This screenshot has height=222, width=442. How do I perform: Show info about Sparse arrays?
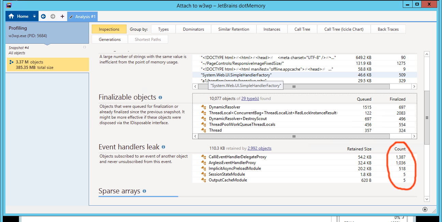click(144, 191)
